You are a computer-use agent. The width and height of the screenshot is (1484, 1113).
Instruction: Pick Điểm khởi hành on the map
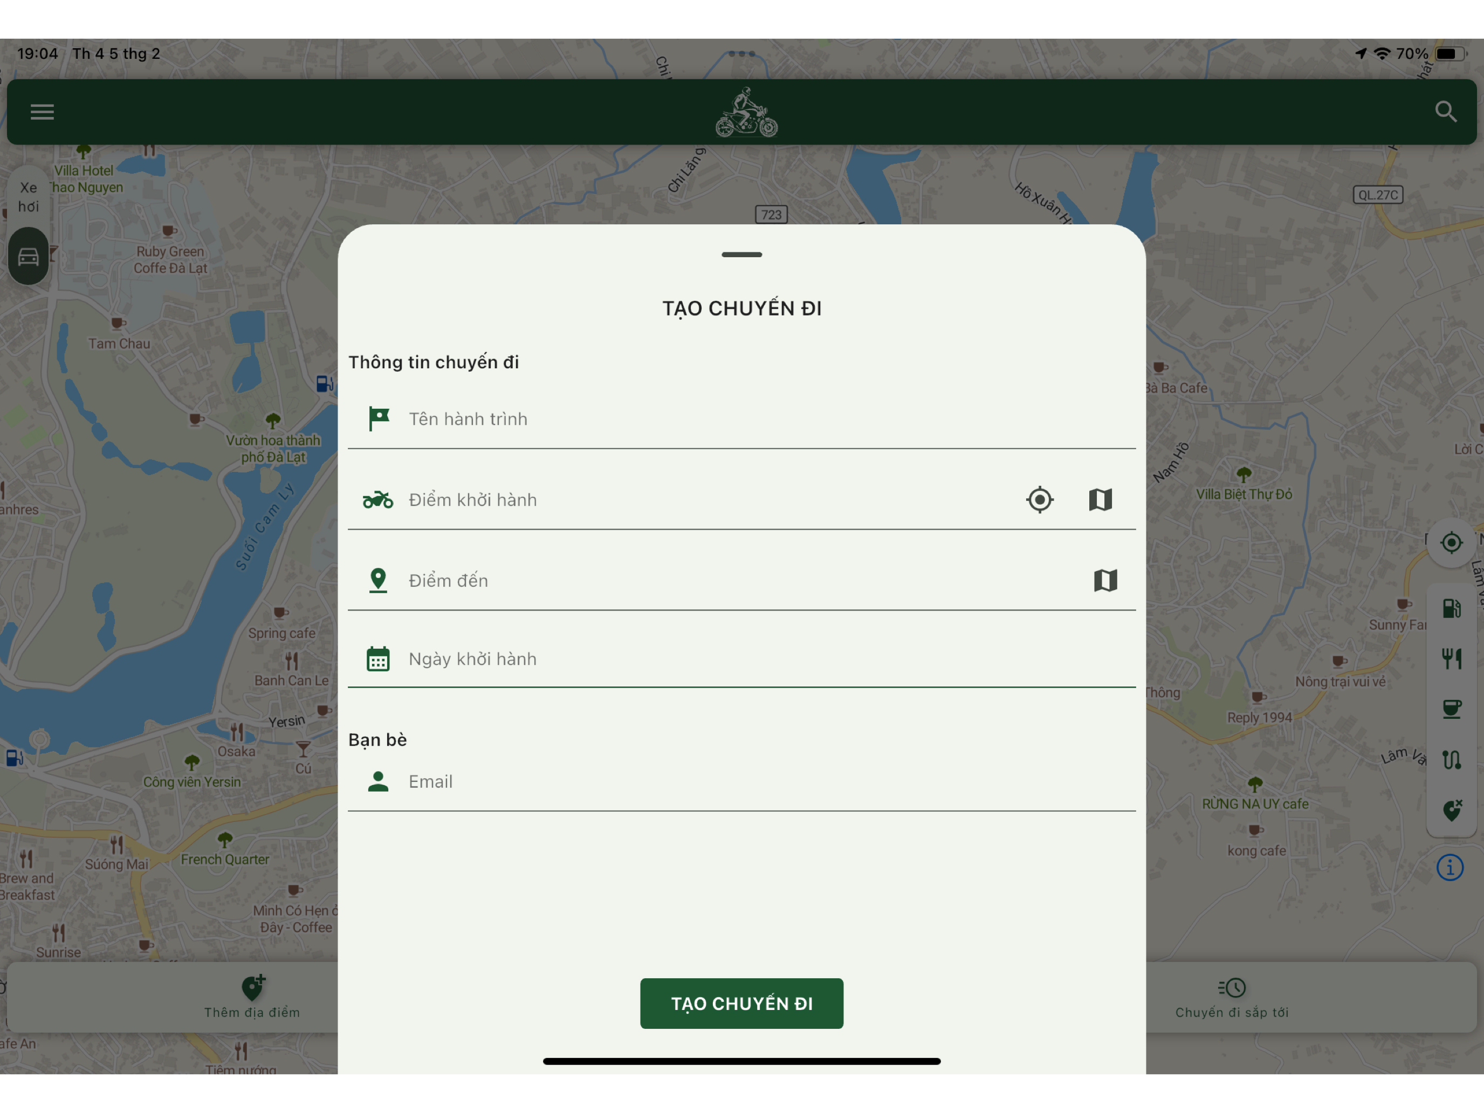(1100, 500)
